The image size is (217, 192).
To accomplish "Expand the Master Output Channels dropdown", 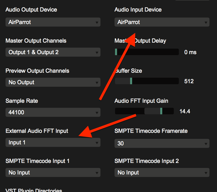I will (x=53, y=52).
